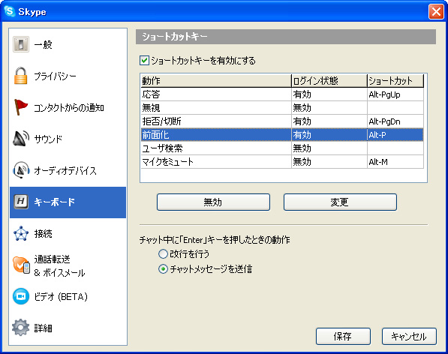
Task: Click the 変更 button
Action: [340, 202]
